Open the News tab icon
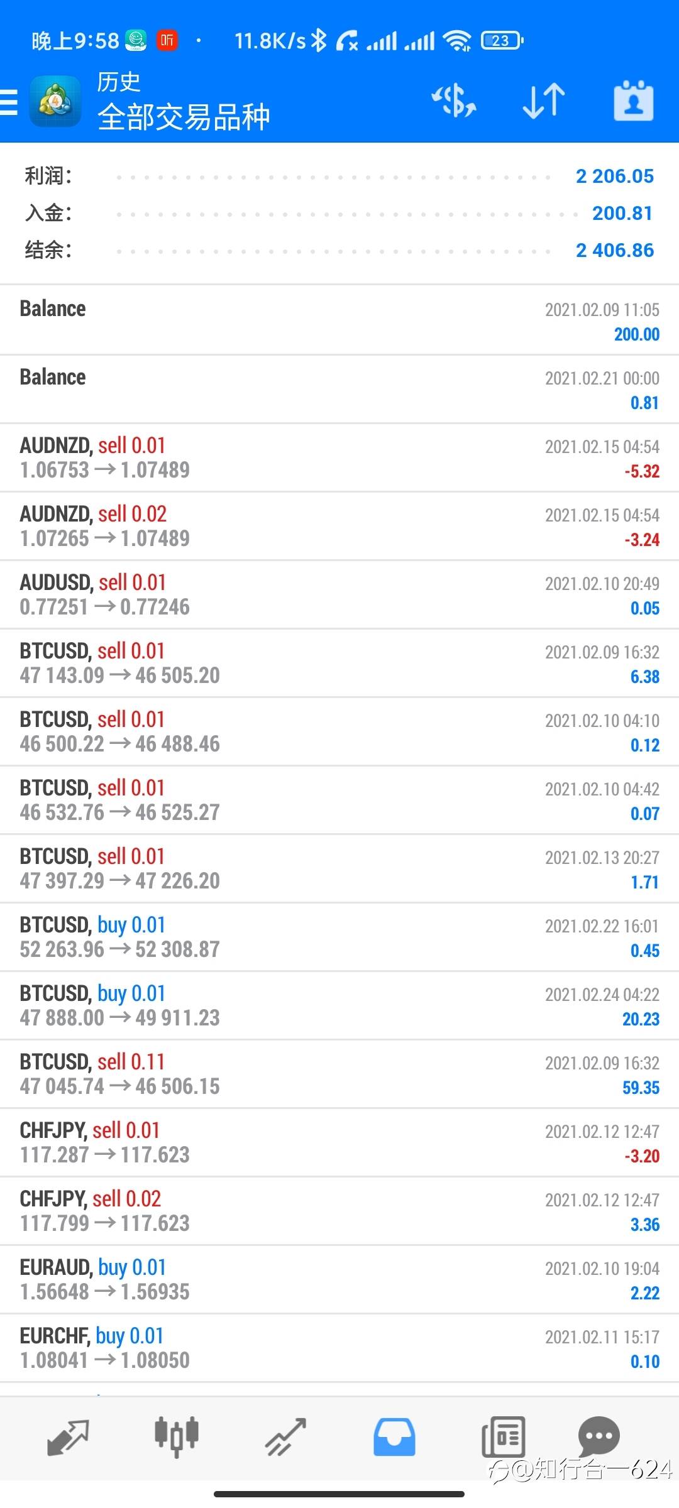The image size is (679, 1508). tap(503, 1437)
